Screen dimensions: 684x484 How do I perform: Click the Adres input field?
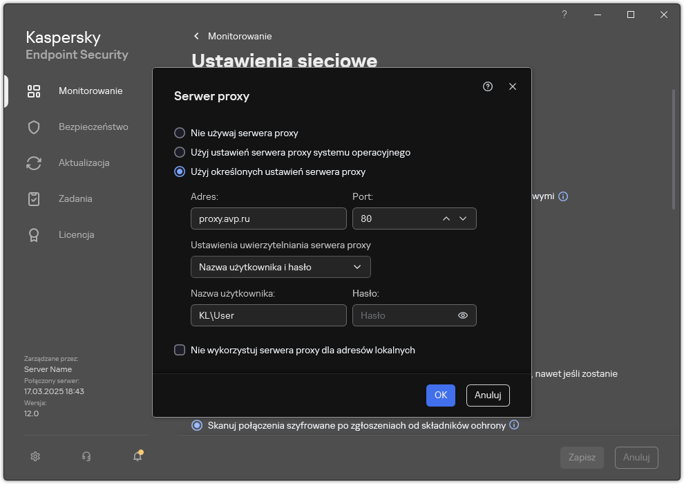pyautogui.click(x=268, y=218)
